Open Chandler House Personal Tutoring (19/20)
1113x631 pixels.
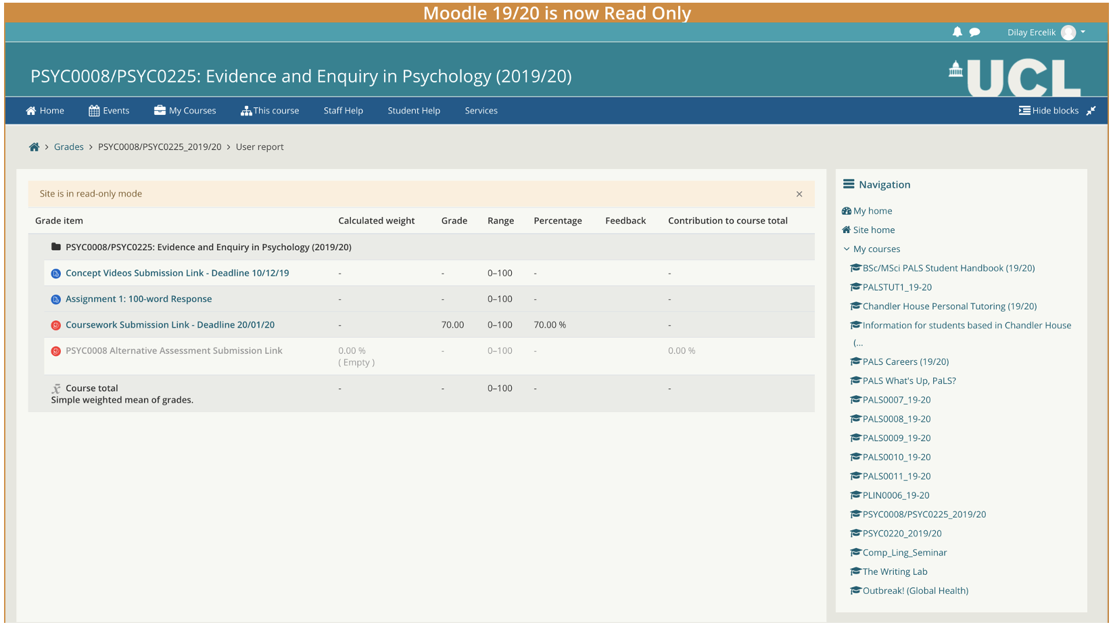(x=949, y=306)
